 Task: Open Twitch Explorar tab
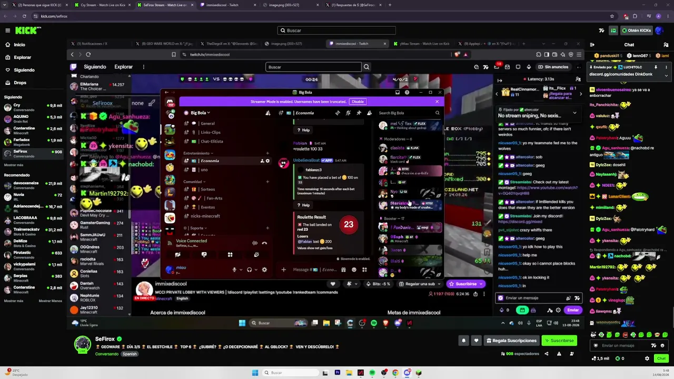124,67
